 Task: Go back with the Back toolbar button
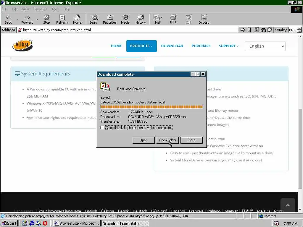(x=8, y=19)
